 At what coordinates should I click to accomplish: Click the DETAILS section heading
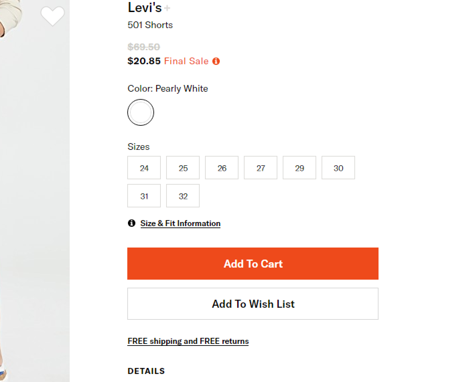tap(146, 371)
